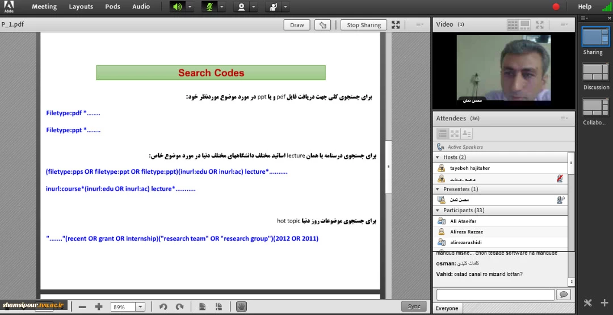Open the Share pod options menu

tap(420, 24)
